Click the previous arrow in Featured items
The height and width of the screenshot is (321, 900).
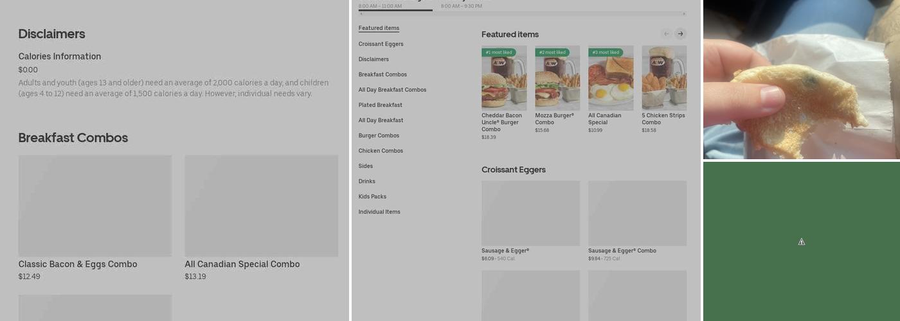click(x=666, y=34)
